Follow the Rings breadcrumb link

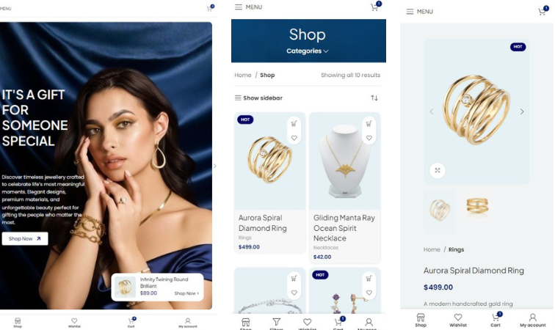(456, 250)
